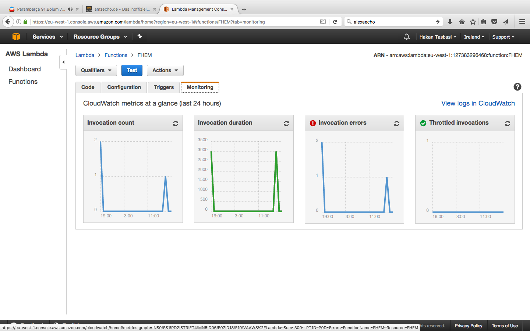The width and height of the screenshot is (530, 331).
Task: Switch to the Configuration tab
Action: click(x=124, y=87)
